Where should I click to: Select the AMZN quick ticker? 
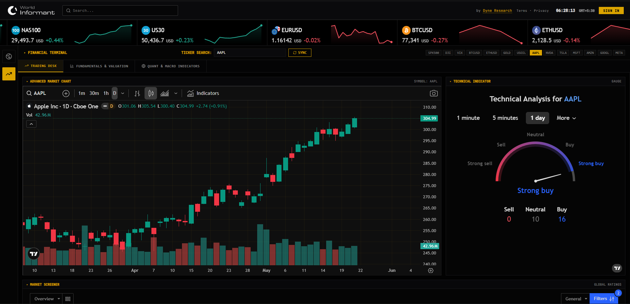coord(590,53)
